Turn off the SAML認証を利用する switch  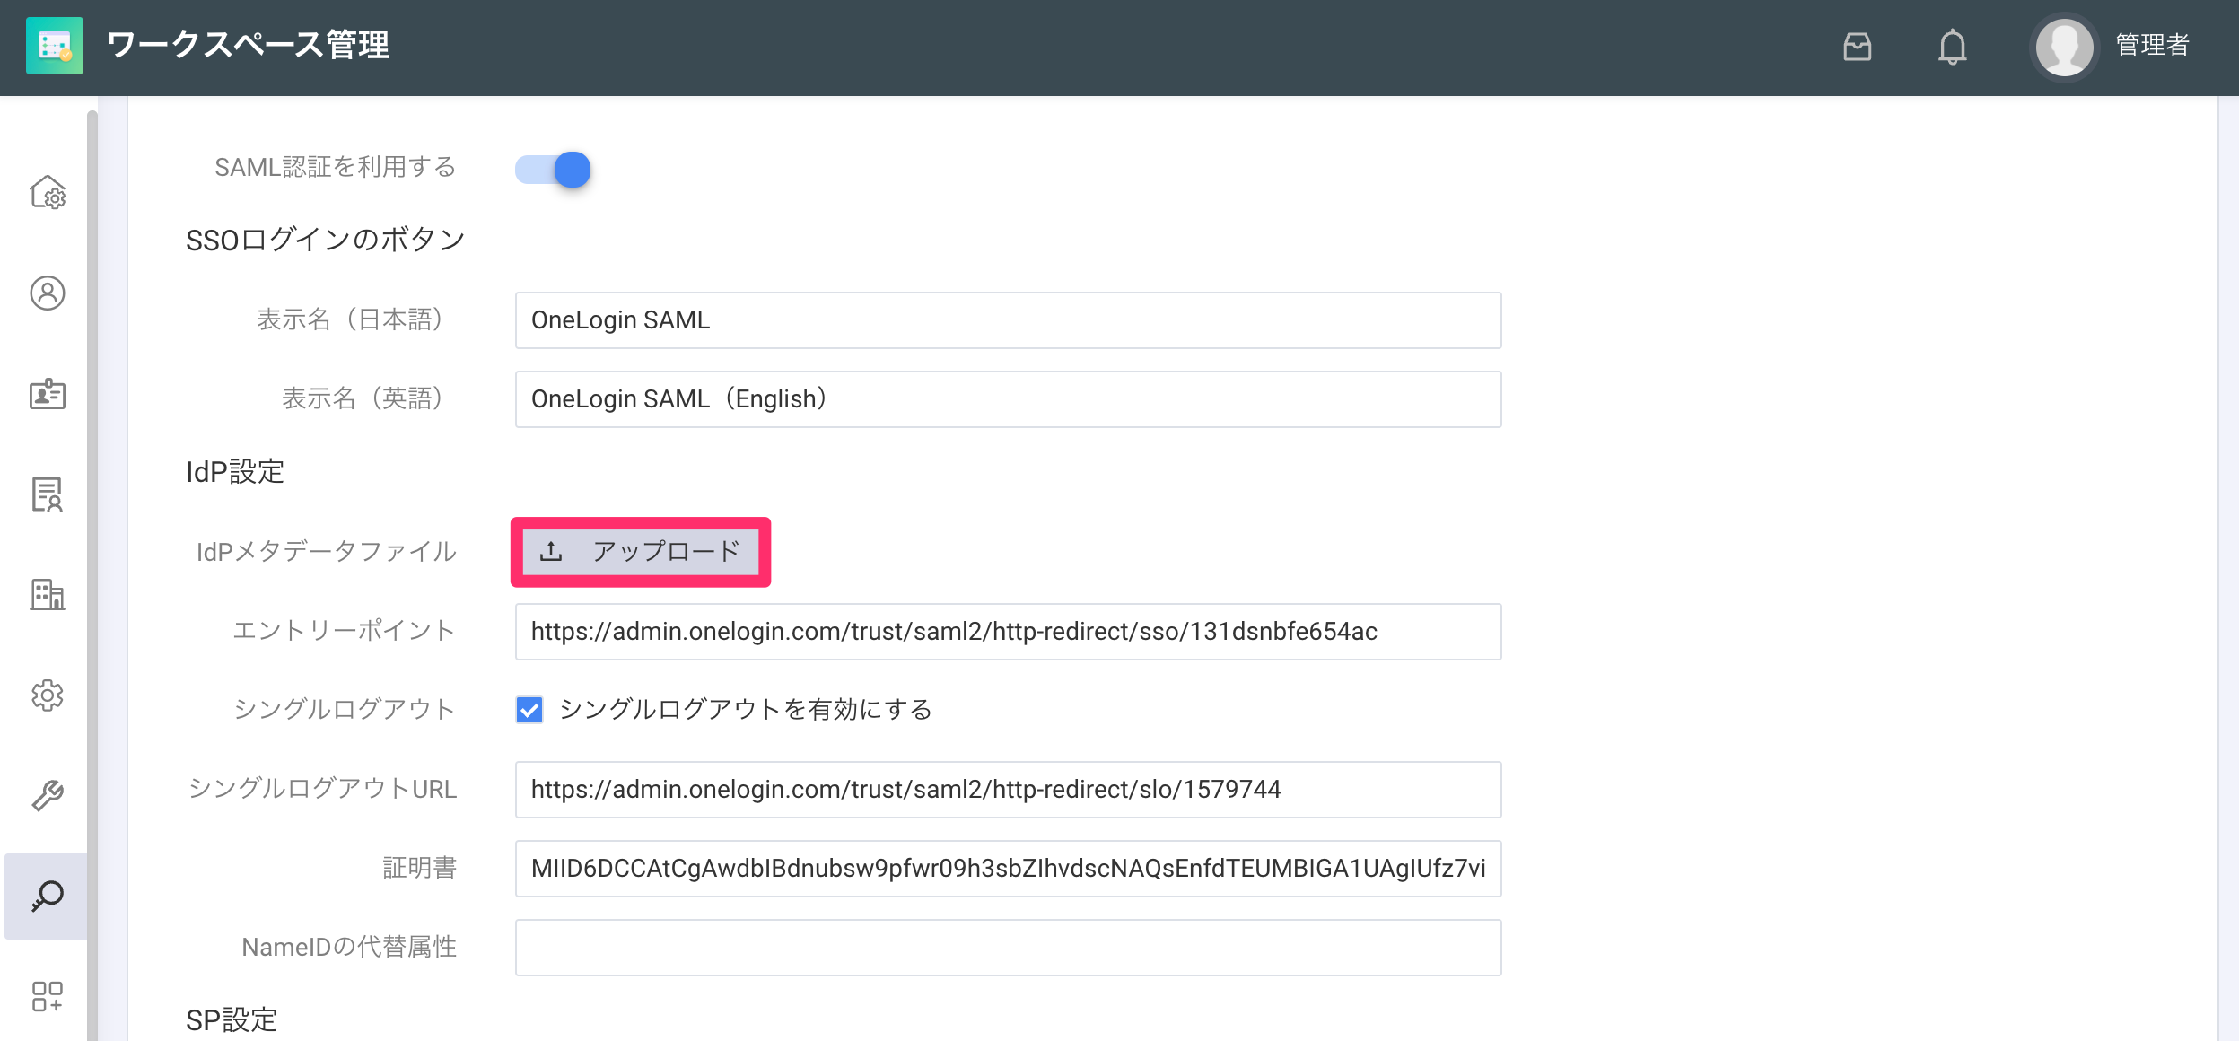pyautogui.click(x=553, y=170)
